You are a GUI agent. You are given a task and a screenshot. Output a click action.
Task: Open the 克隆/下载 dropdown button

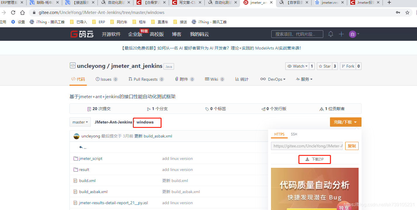click(346, 122)
